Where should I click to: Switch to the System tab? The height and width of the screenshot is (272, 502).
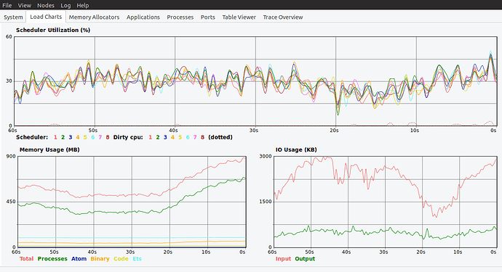click(13, 17)
